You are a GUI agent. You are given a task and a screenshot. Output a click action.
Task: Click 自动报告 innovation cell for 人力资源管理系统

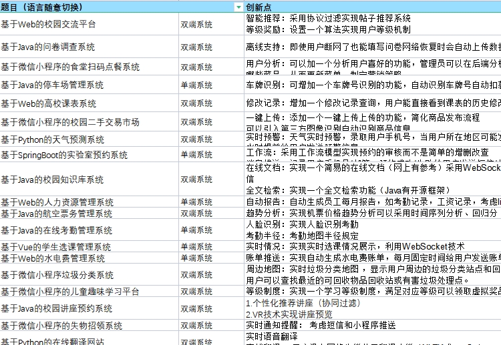point(371,202)
